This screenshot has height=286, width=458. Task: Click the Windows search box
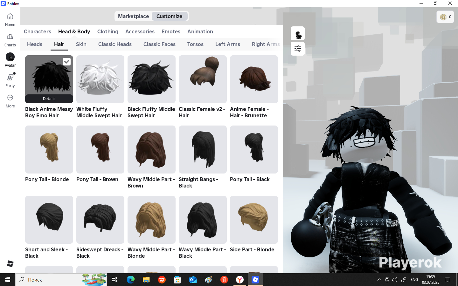[61, 280]
